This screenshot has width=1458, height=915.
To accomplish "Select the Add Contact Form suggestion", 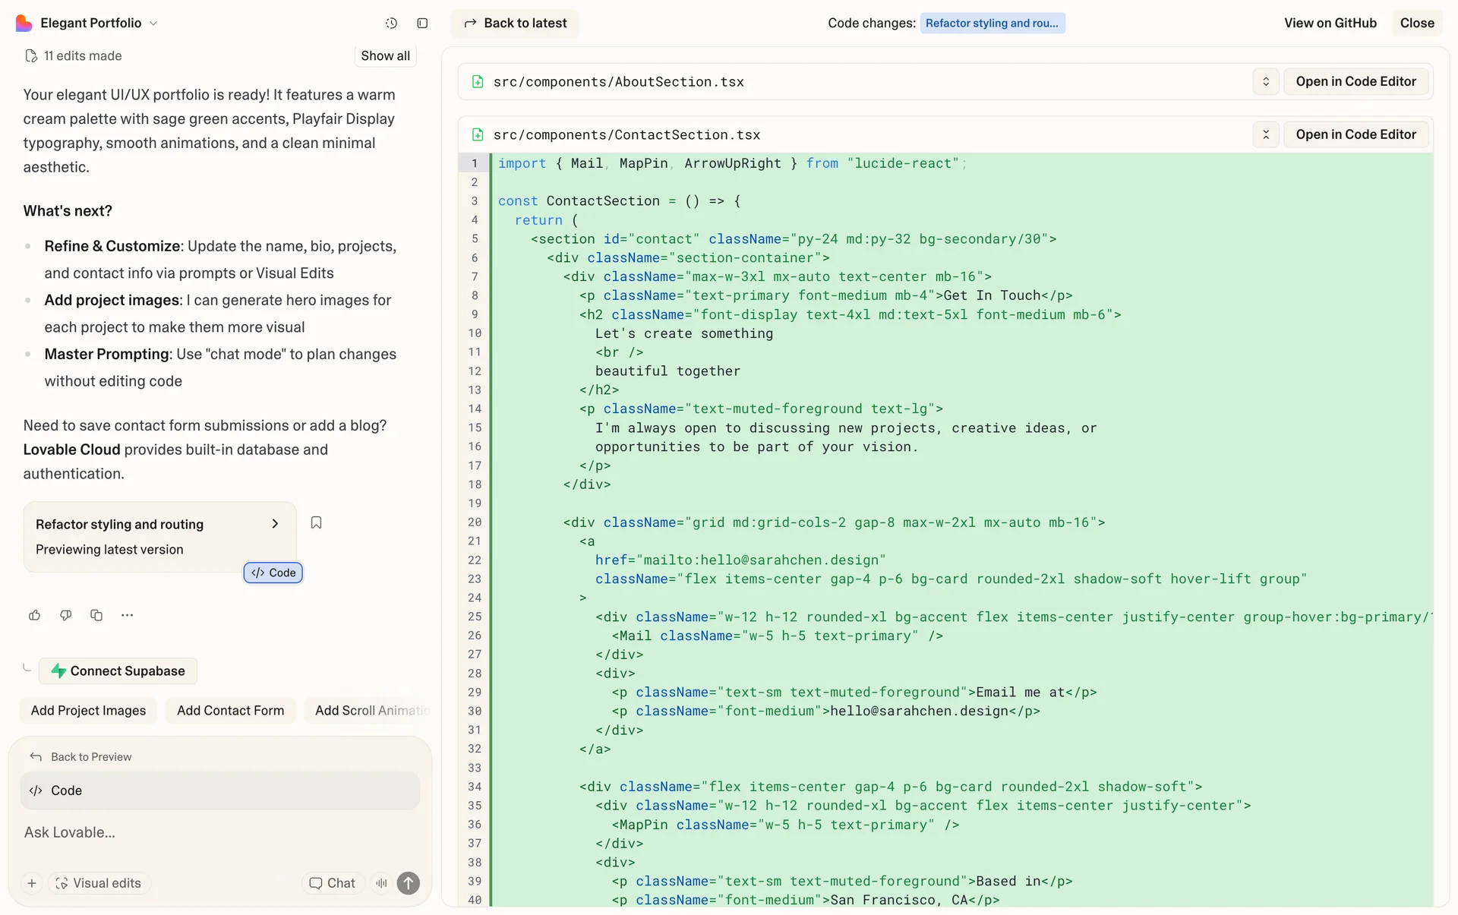I will point(230,711).
